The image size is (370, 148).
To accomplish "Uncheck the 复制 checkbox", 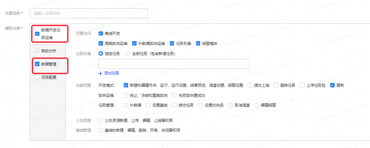I will click(333, 85).
